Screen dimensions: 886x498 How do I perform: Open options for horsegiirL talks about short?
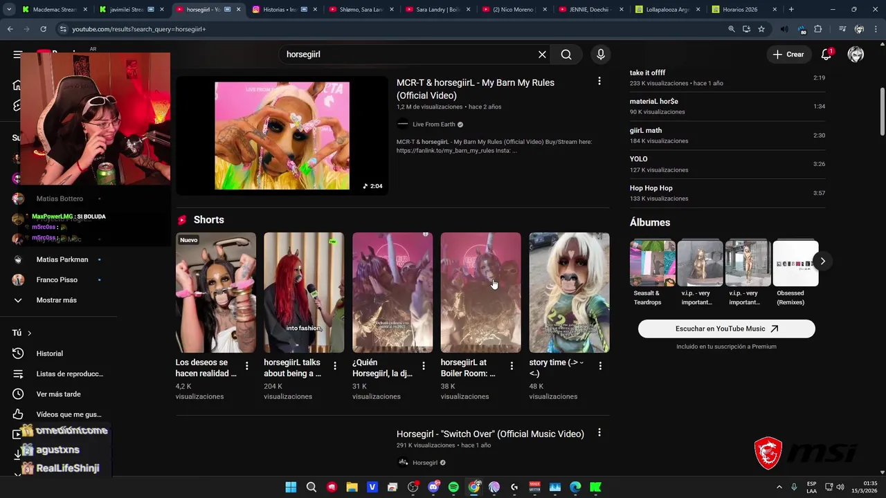tap(335, 366)
